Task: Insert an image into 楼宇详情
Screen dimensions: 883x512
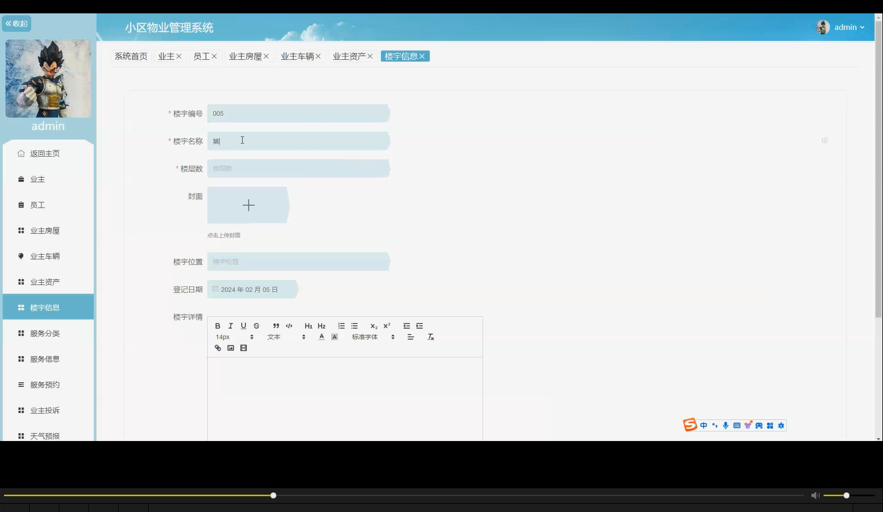Action: click(231, 347)
